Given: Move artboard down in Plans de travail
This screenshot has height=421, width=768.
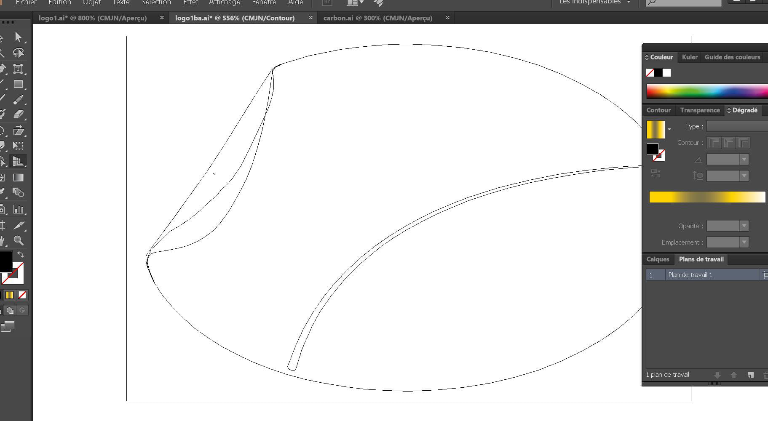Looking at the screenshot, I should point(717,375).
